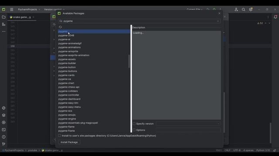Viewport: 279px width, 156px height.
Task: Select pygame-cards package
Action: tap(94, 75)
